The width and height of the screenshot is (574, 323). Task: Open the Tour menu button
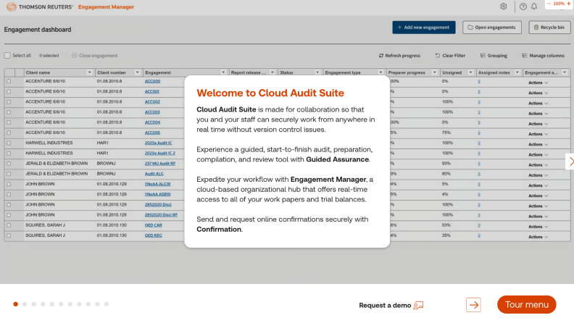tap(526, 305)
